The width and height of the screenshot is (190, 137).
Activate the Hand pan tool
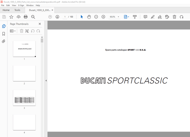pos(89,17)
